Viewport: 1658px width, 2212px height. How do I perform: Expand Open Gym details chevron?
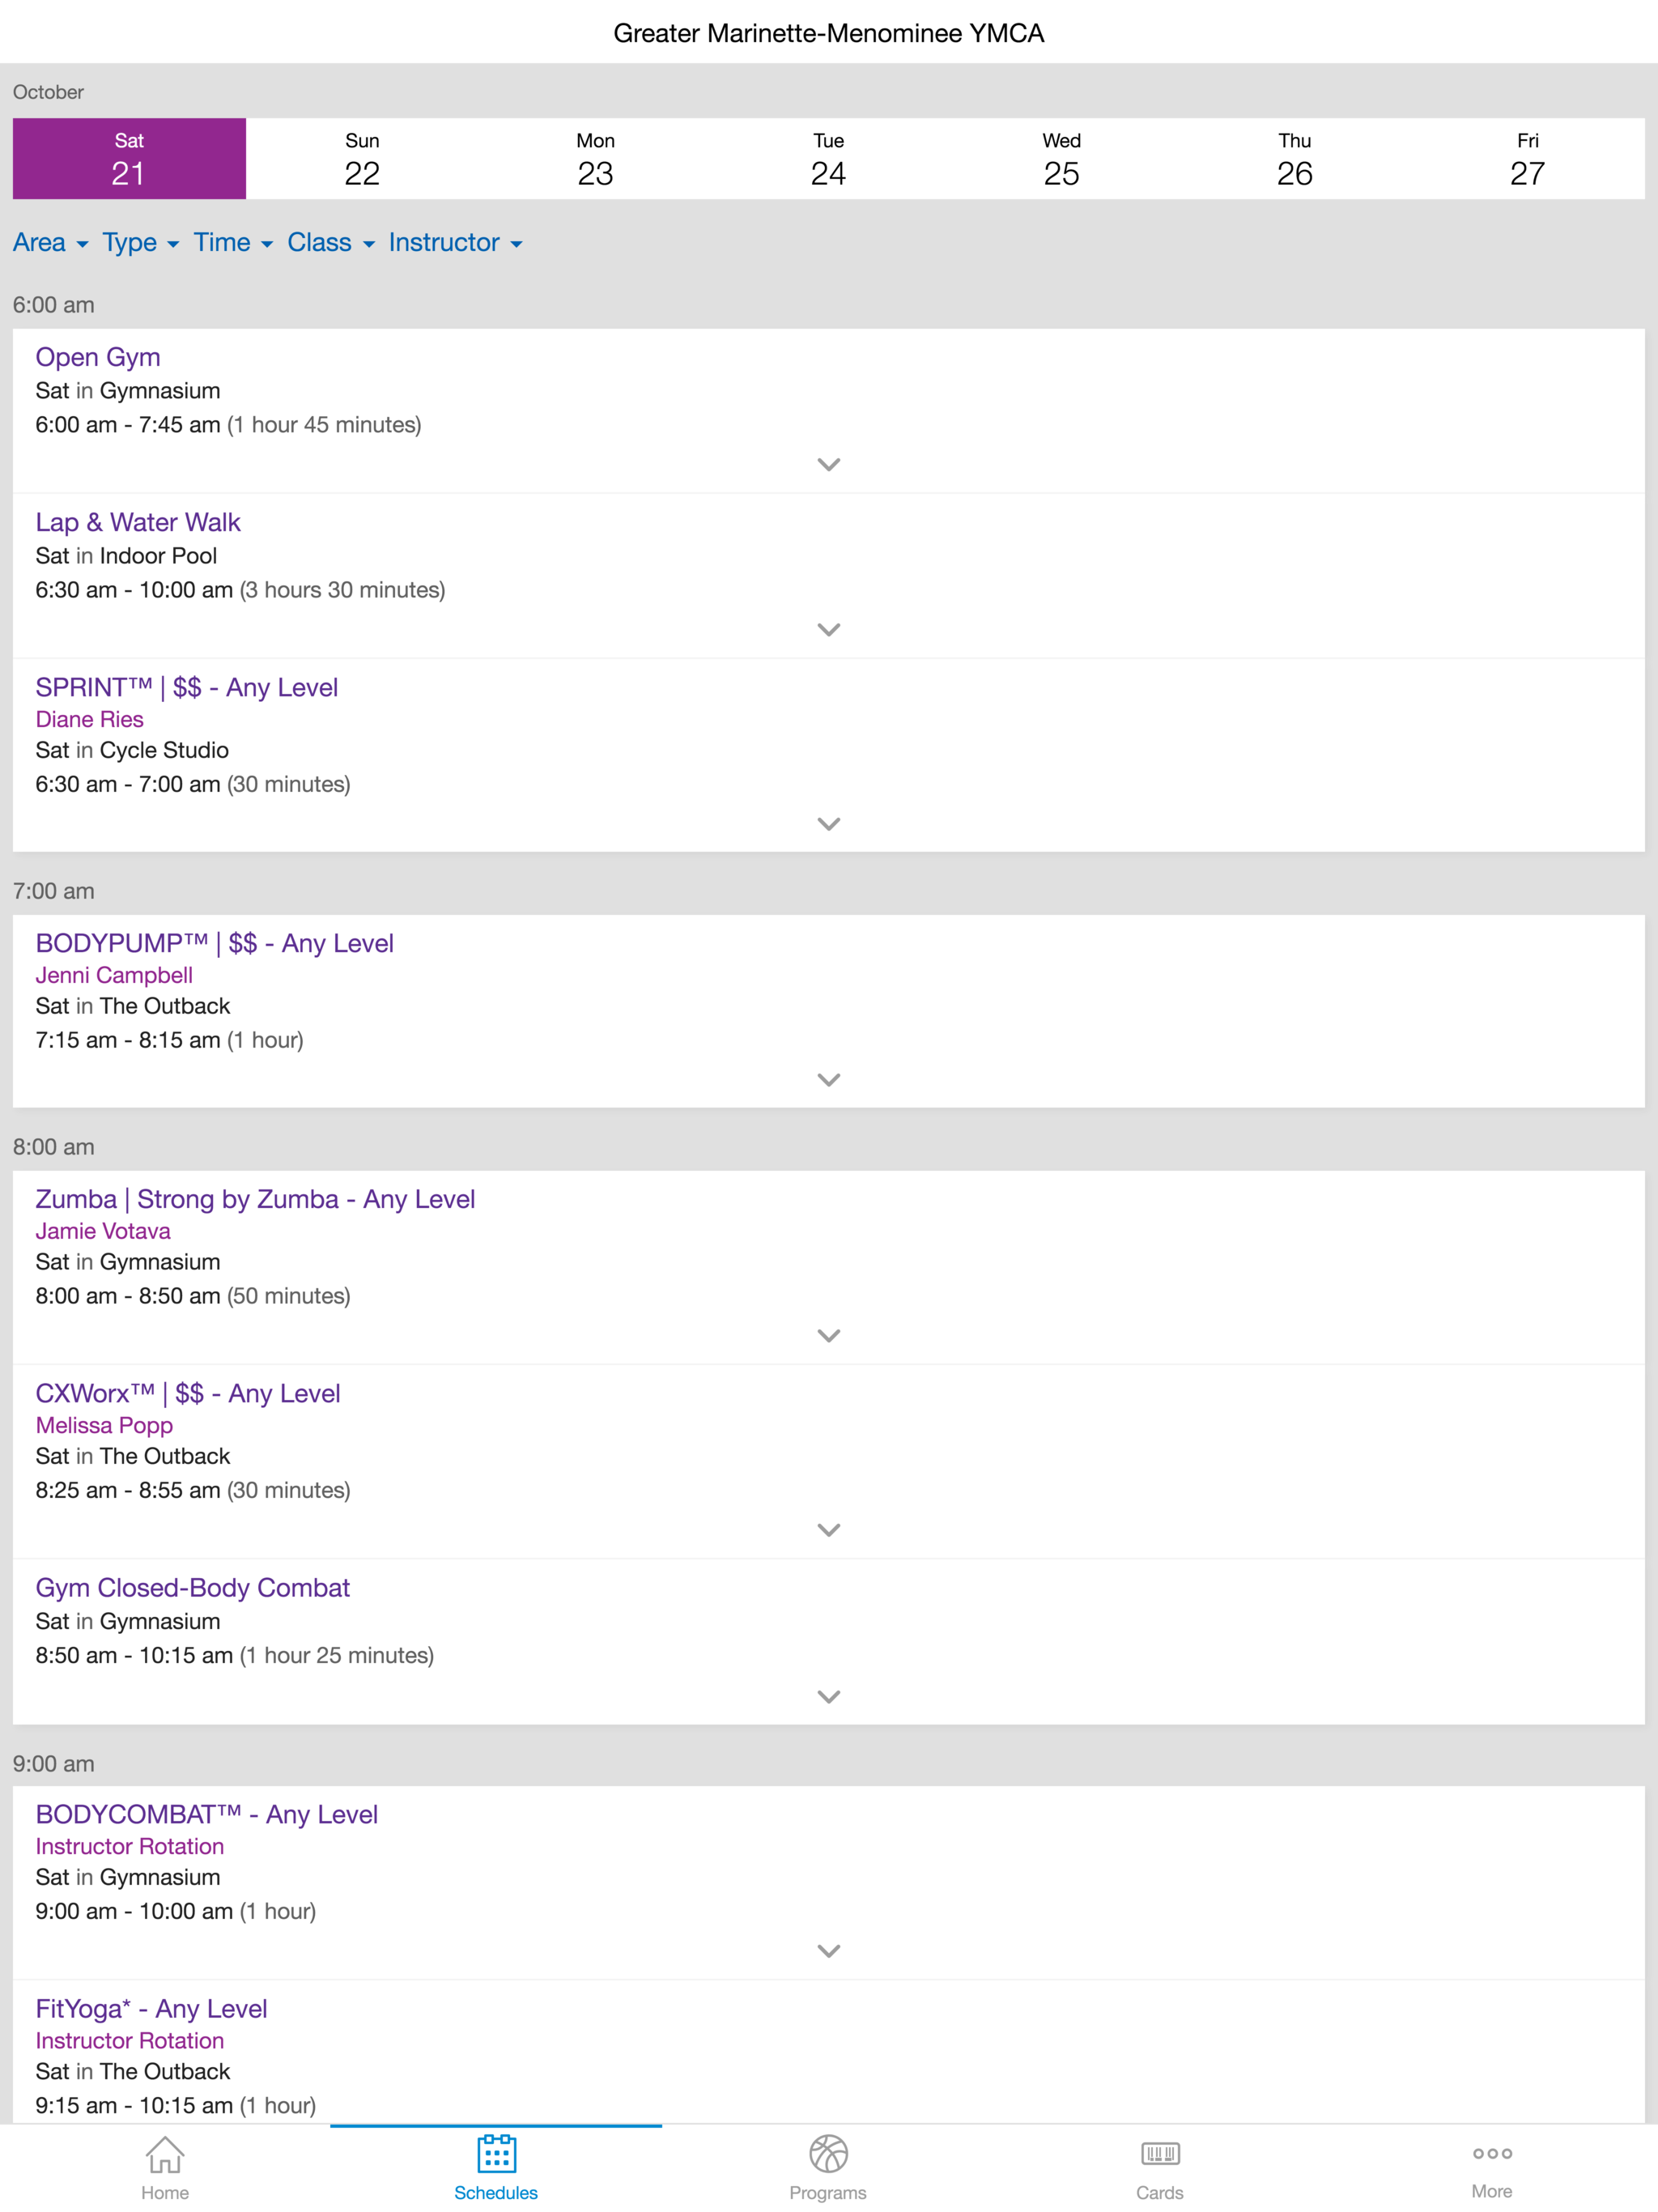(829, 464)
